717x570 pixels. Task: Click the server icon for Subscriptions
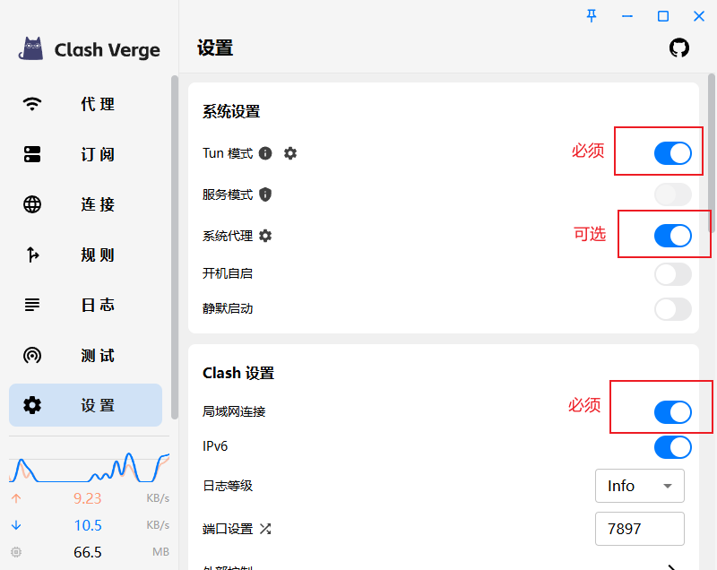(x=32, y=154)
